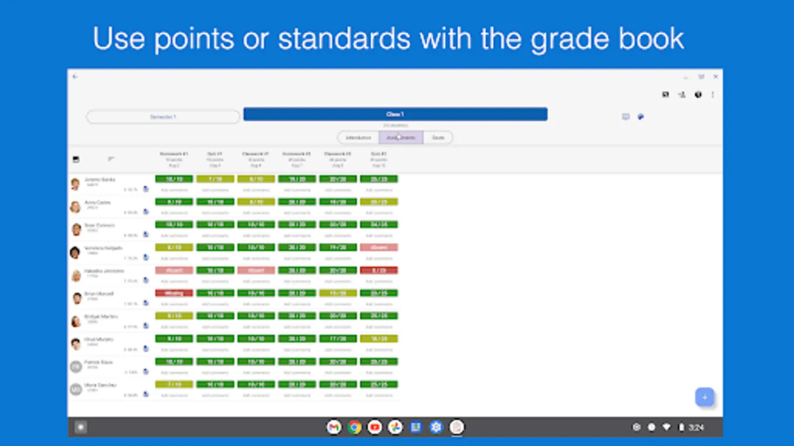The image size is (794, 446).
Task: Open Anna Castro's student photo
Action: (75, 207)
